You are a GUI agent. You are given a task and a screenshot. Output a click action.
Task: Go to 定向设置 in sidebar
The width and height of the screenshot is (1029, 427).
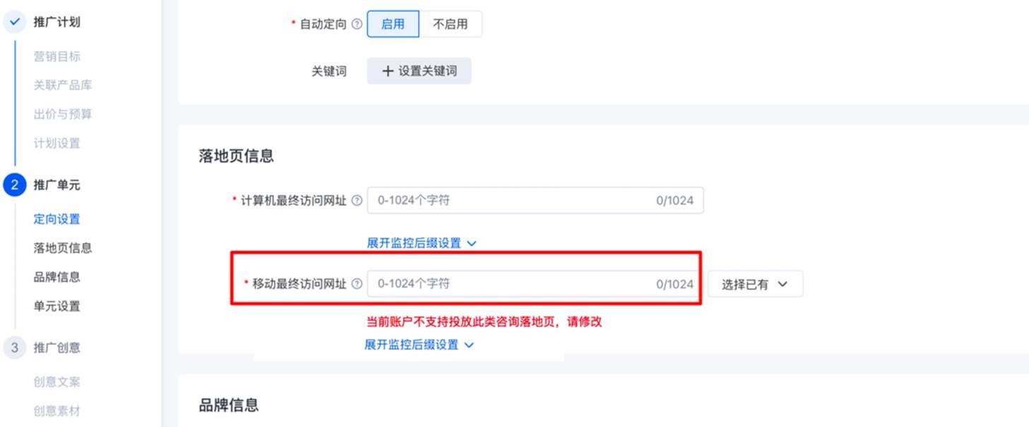click(x=57, y=219)
